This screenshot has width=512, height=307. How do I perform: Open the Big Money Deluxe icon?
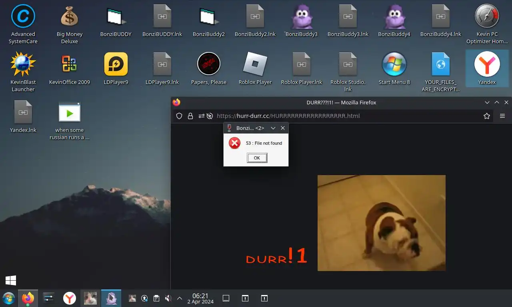pos(70,24)
